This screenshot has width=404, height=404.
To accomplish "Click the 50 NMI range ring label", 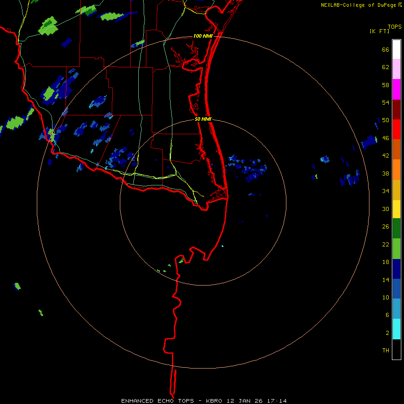I will [x=203, y=119].
